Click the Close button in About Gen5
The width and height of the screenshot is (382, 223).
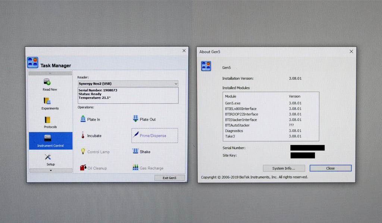331,168
